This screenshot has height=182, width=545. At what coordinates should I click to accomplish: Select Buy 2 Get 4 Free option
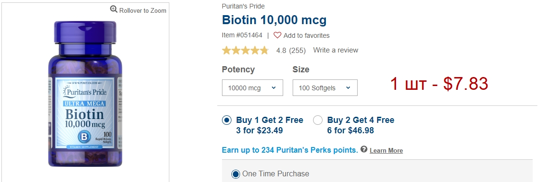318,120
